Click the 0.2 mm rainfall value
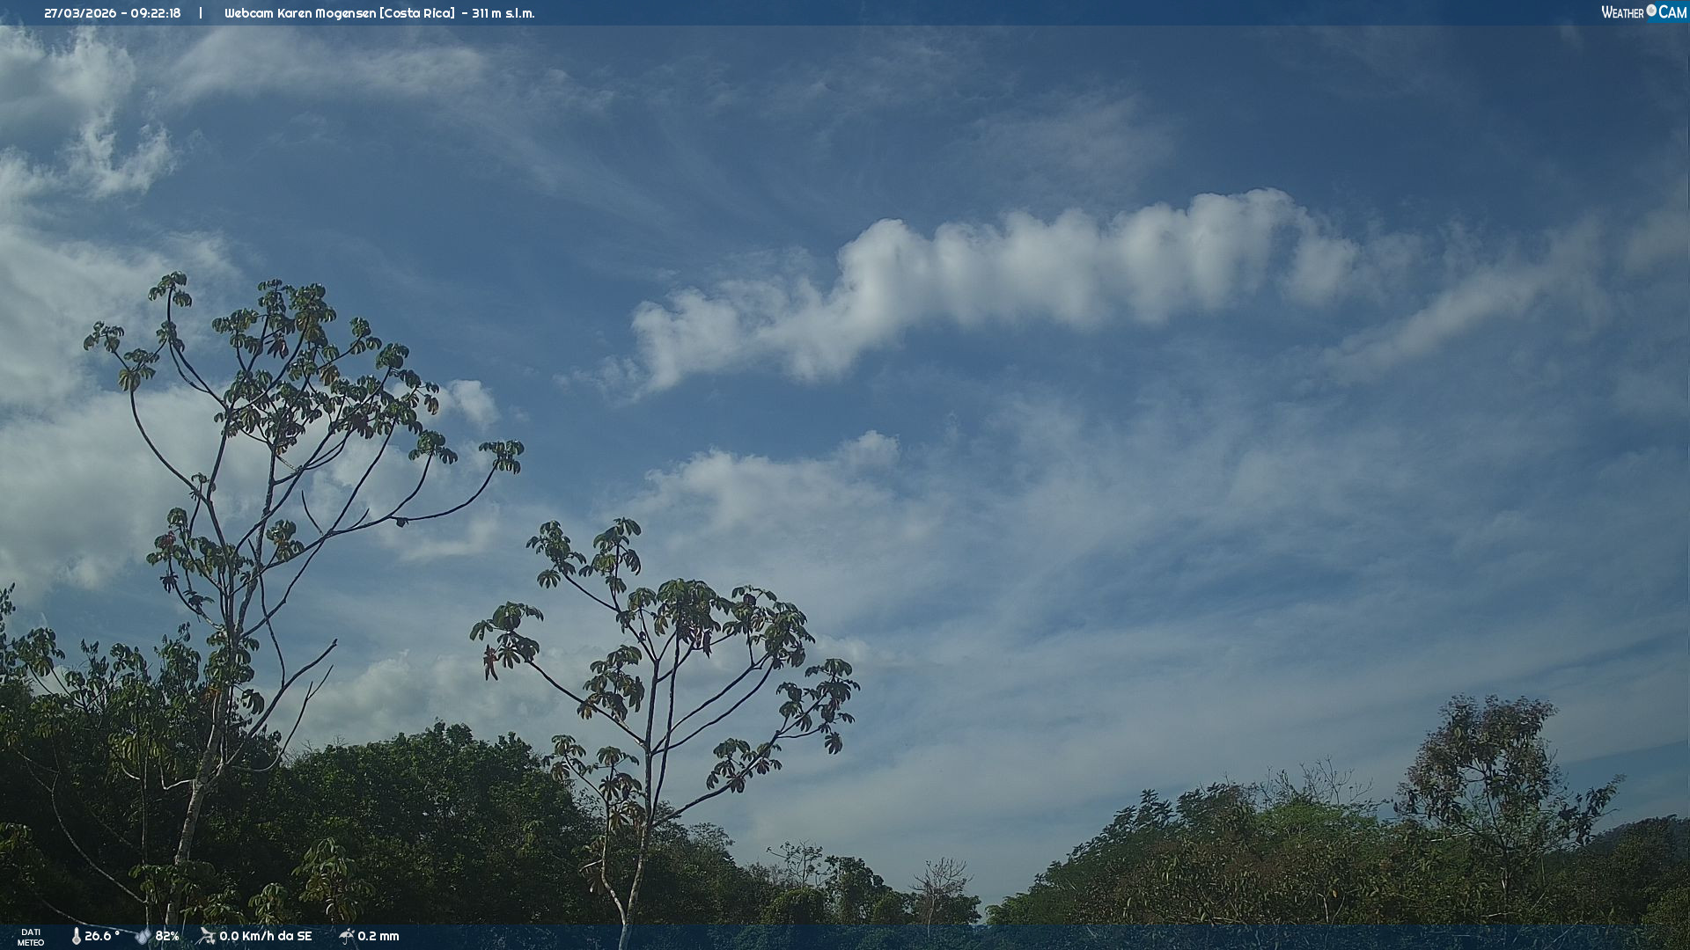Viewport: 1690px width, 950px height. (378, 936)
